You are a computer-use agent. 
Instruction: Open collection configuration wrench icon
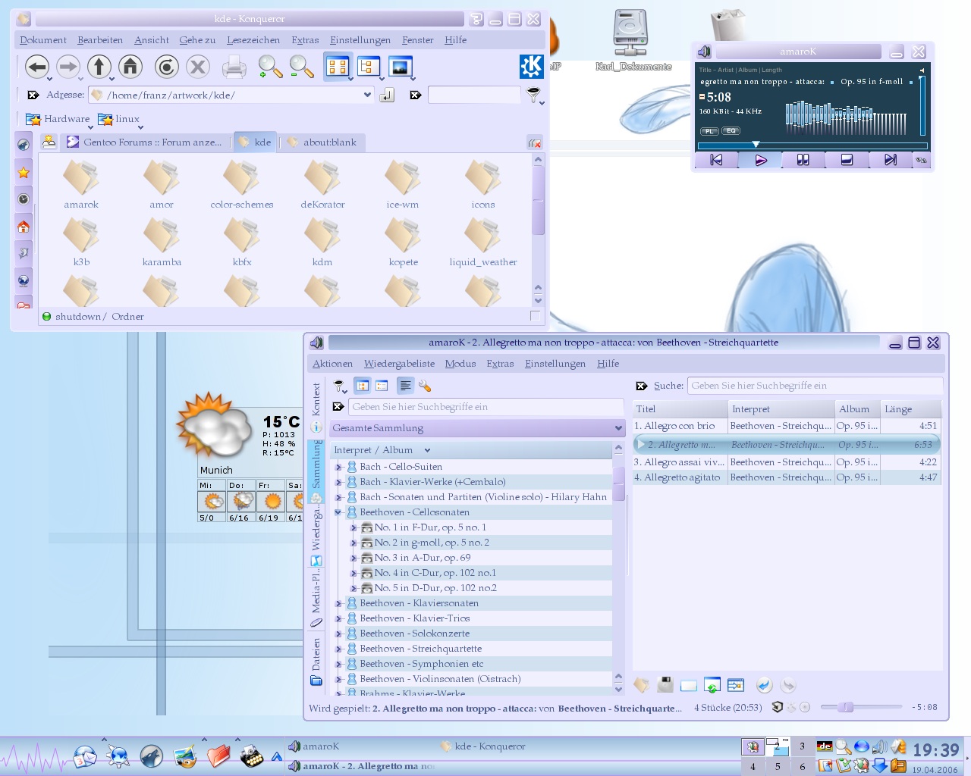425,386
